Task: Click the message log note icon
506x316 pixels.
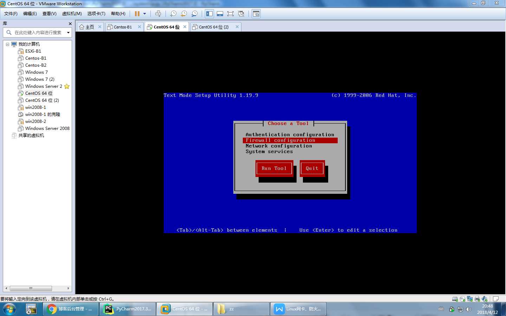Action: click(496, 299)
